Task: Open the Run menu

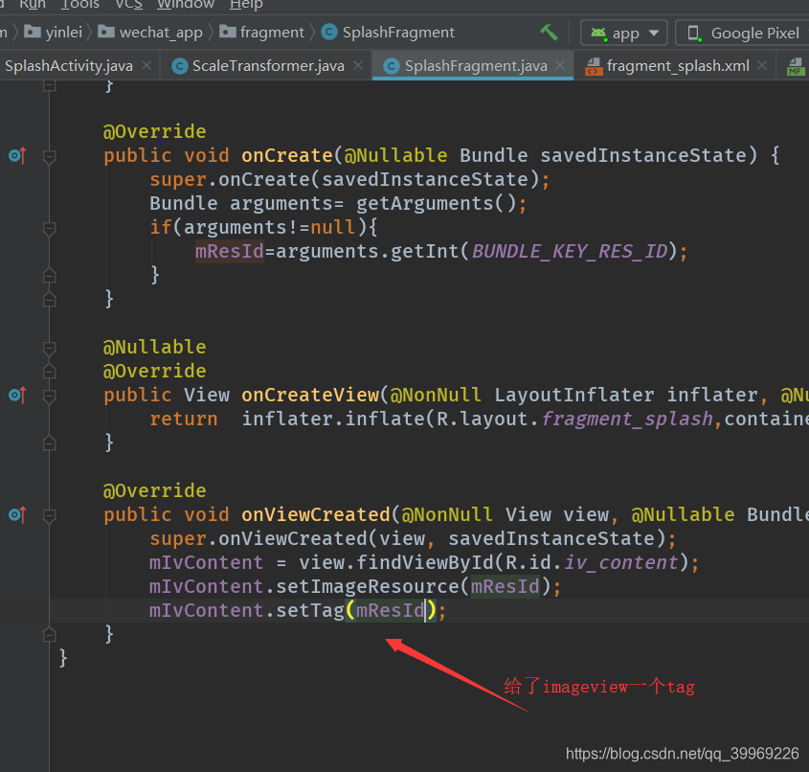Action: tap(32, 6)
